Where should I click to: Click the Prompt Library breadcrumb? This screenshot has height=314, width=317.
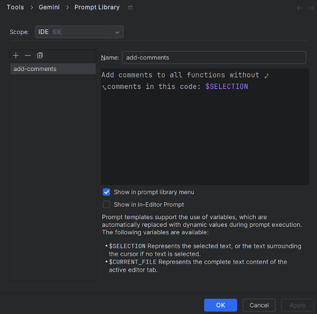(97, 7)
